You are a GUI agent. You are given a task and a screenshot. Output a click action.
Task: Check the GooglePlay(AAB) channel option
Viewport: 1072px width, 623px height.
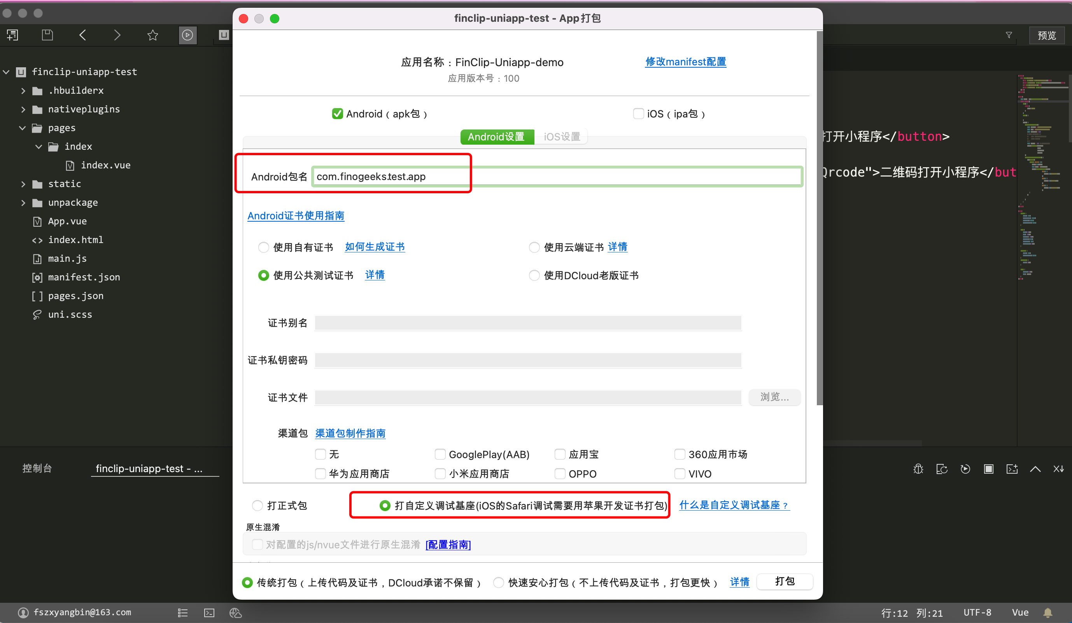point(440,454)
